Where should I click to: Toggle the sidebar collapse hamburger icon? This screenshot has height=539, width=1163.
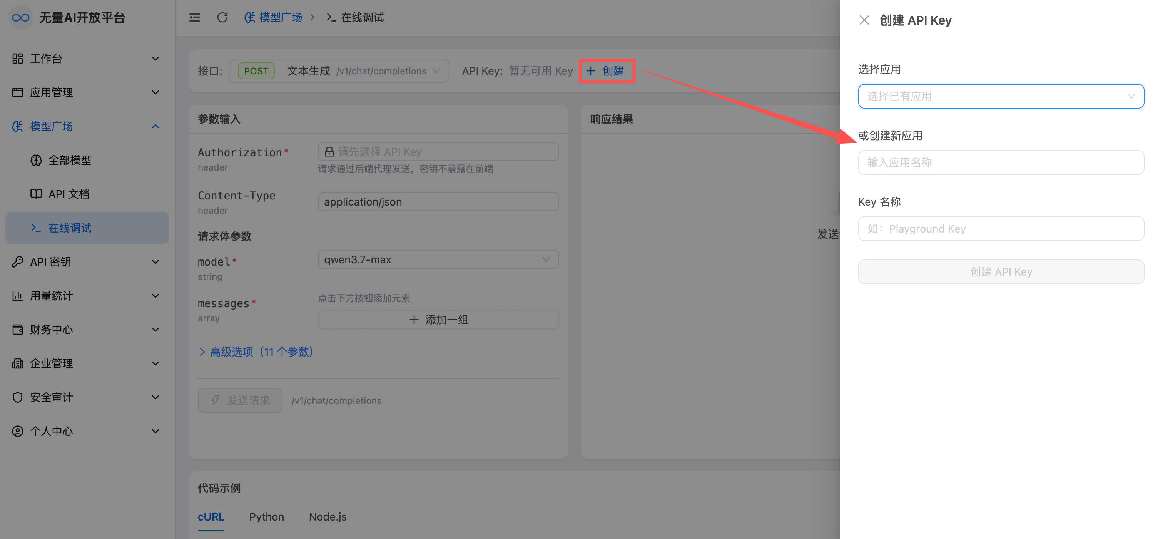click(195, 18)
